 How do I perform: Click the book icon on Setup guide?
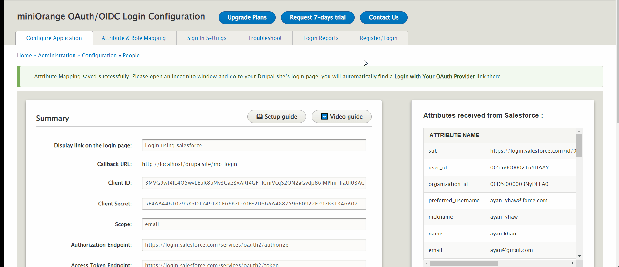pos(259,117)
